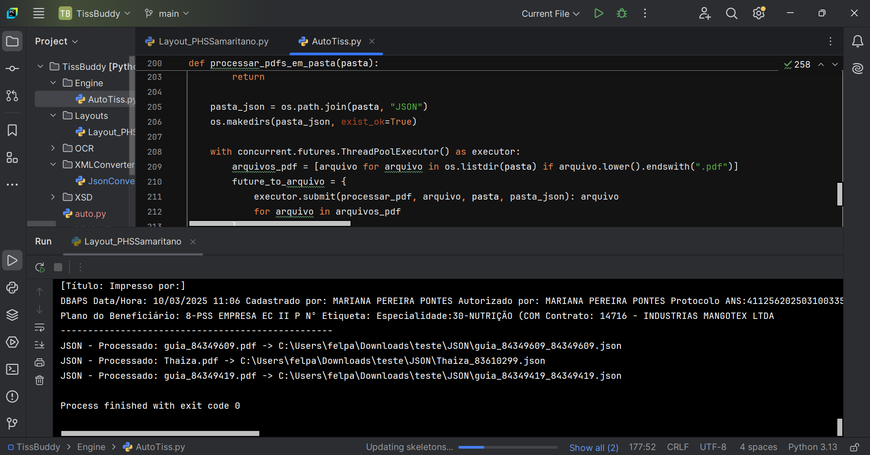Change 4 spaces indent setting
Viewport: 870px width, 455px height.
pyautogui.click(x=758, y=447)
